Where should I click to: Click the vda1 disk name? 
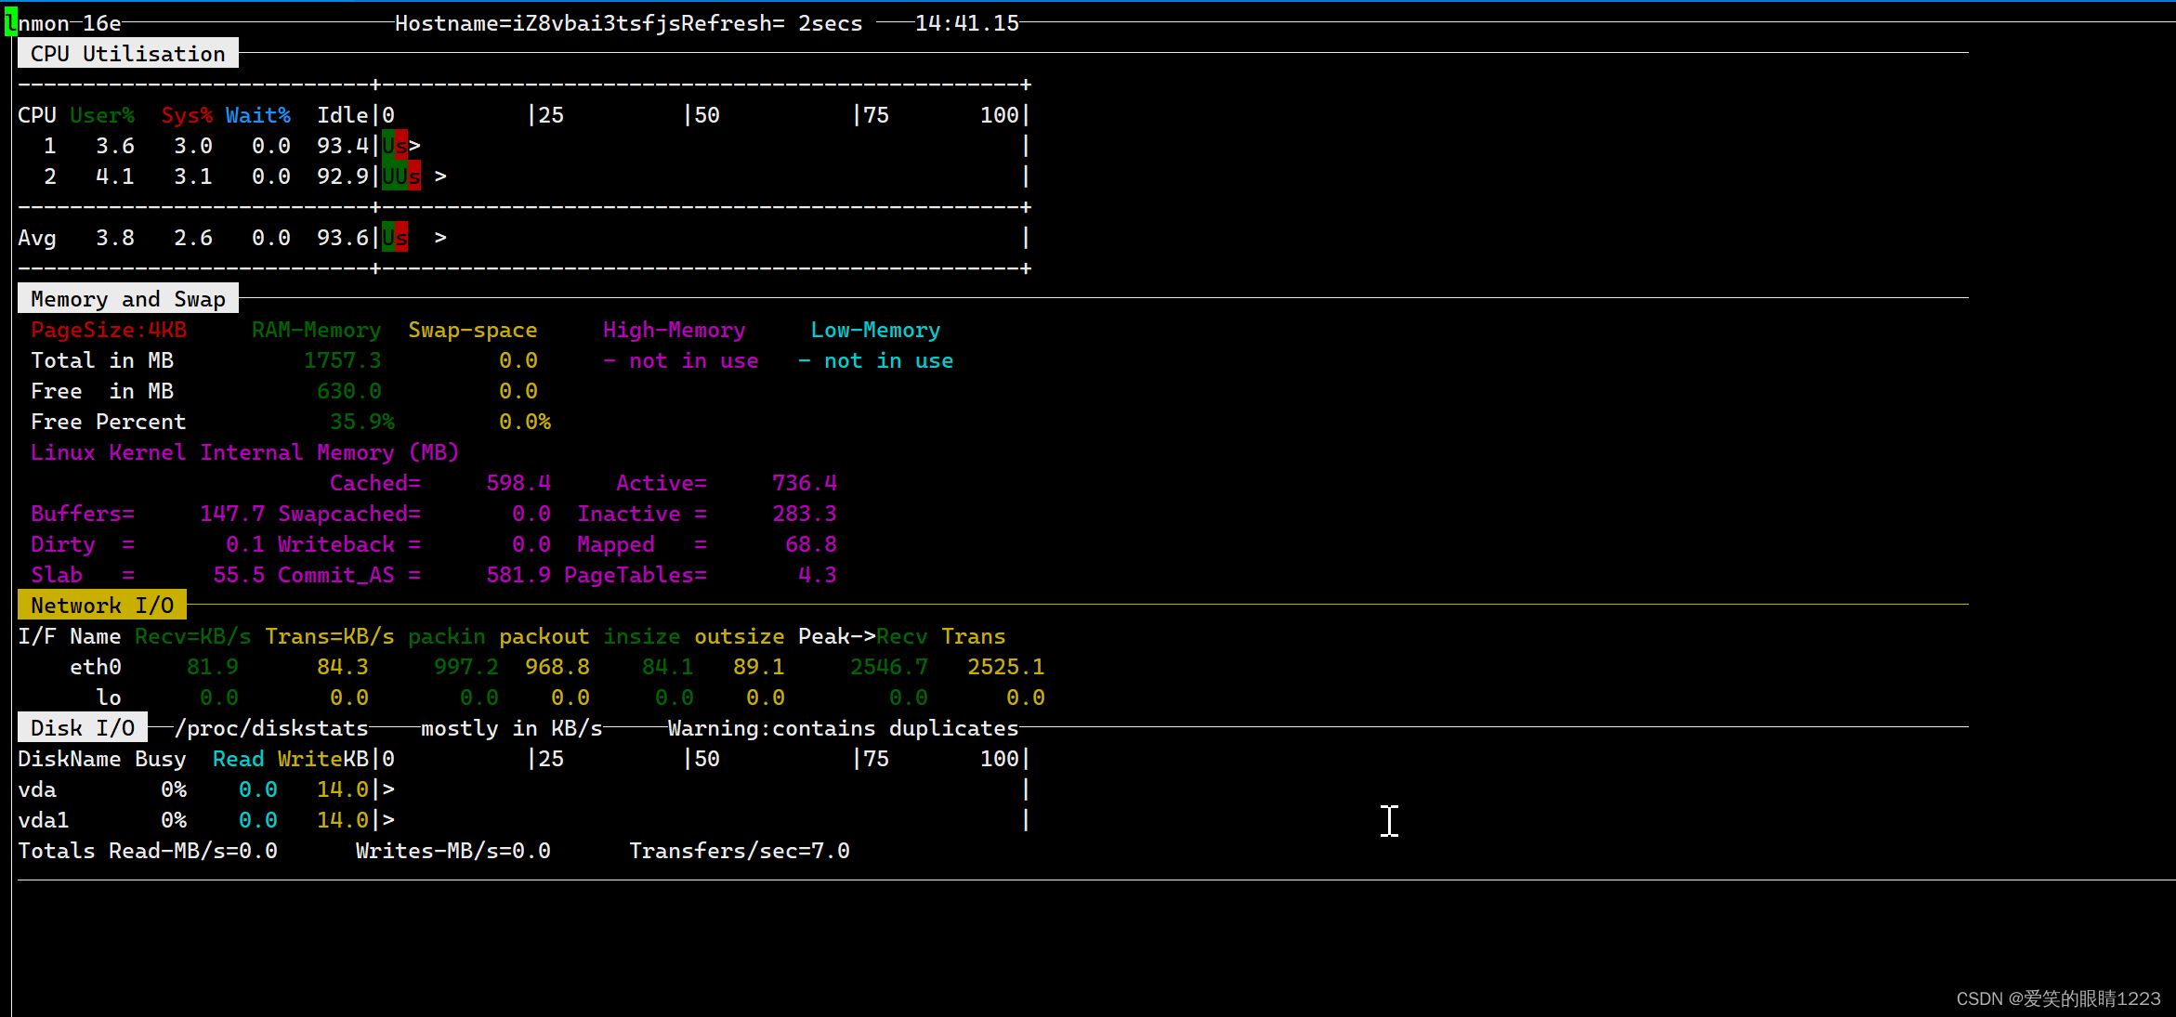point(44,820)
